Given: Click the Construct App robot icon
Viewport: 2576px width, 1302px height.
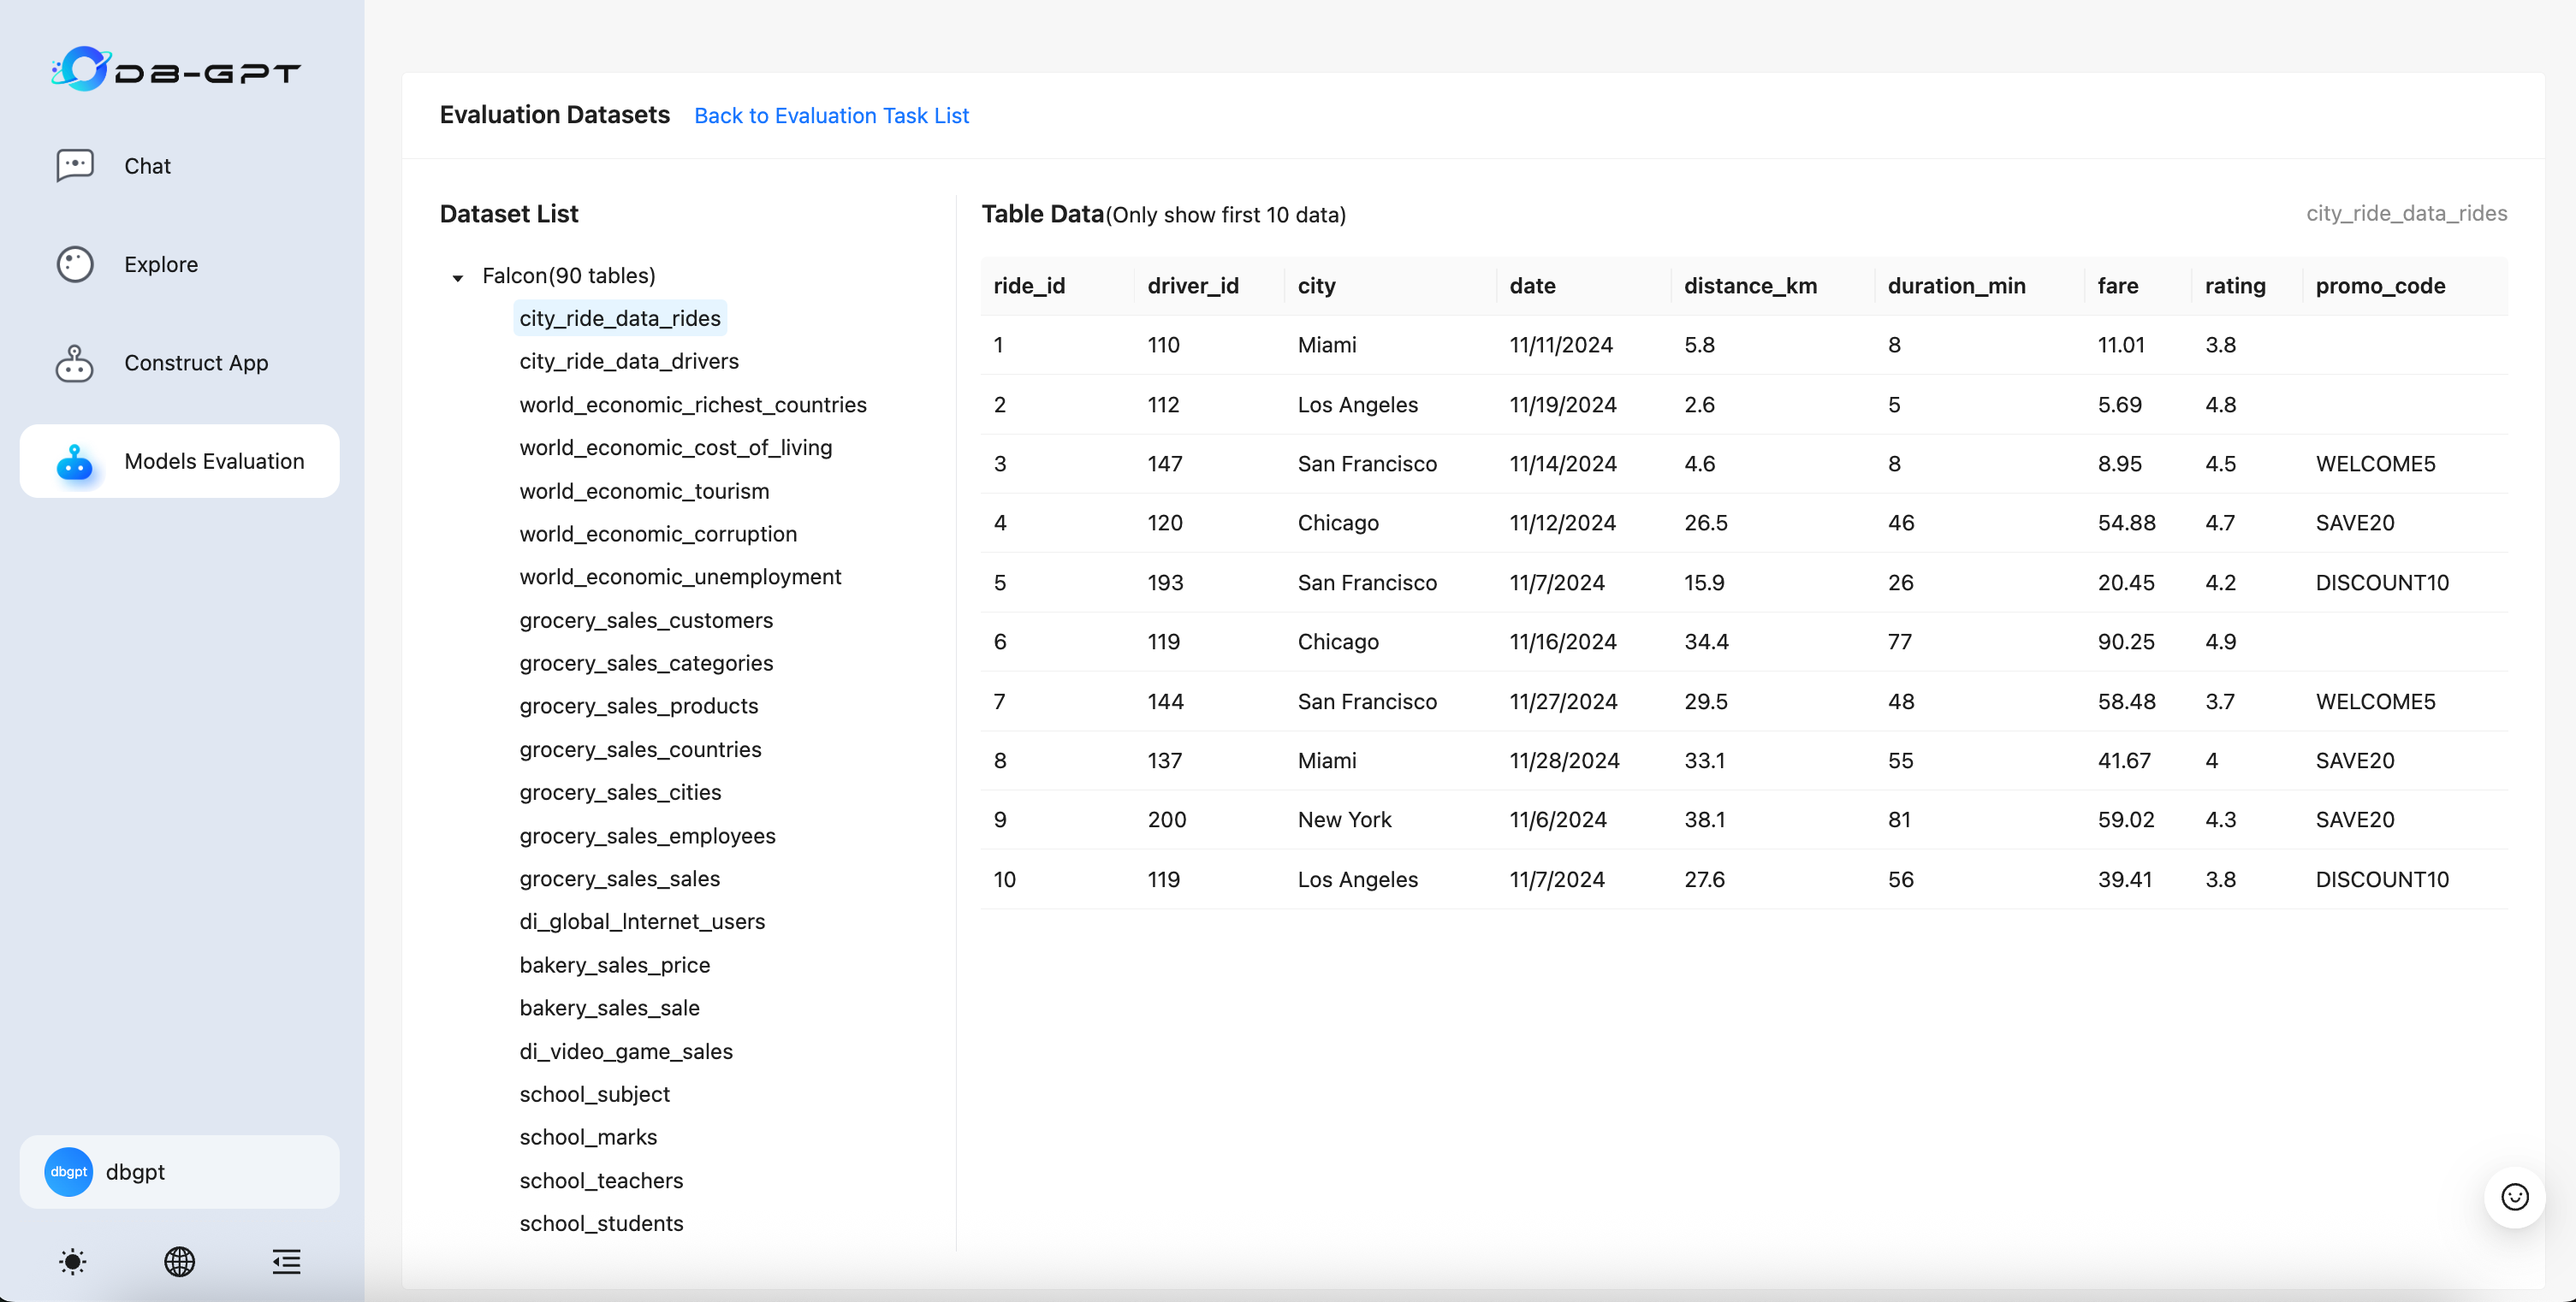Looking at the screenshot, I should click(75, 364).
